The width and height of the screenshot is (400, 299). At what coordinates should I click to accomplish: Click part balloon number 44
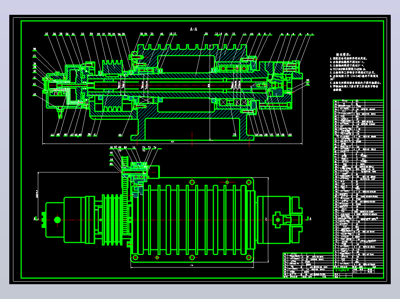pyautogui.click(x=52, y=135)
